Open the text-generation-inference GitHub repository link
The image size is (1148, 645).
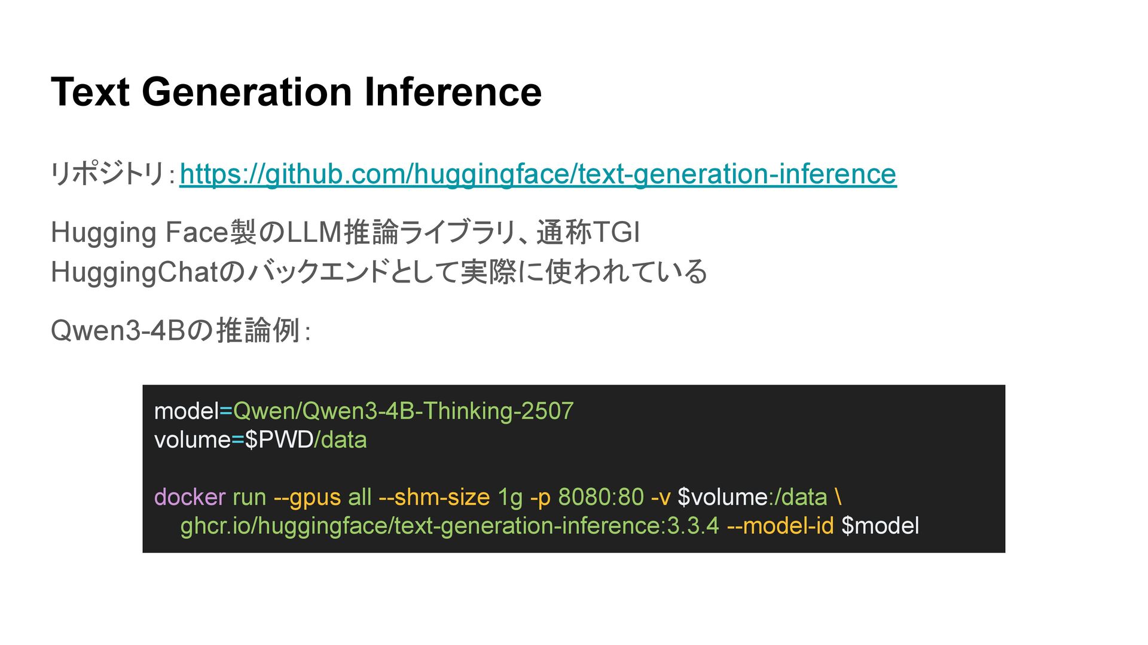538,174
